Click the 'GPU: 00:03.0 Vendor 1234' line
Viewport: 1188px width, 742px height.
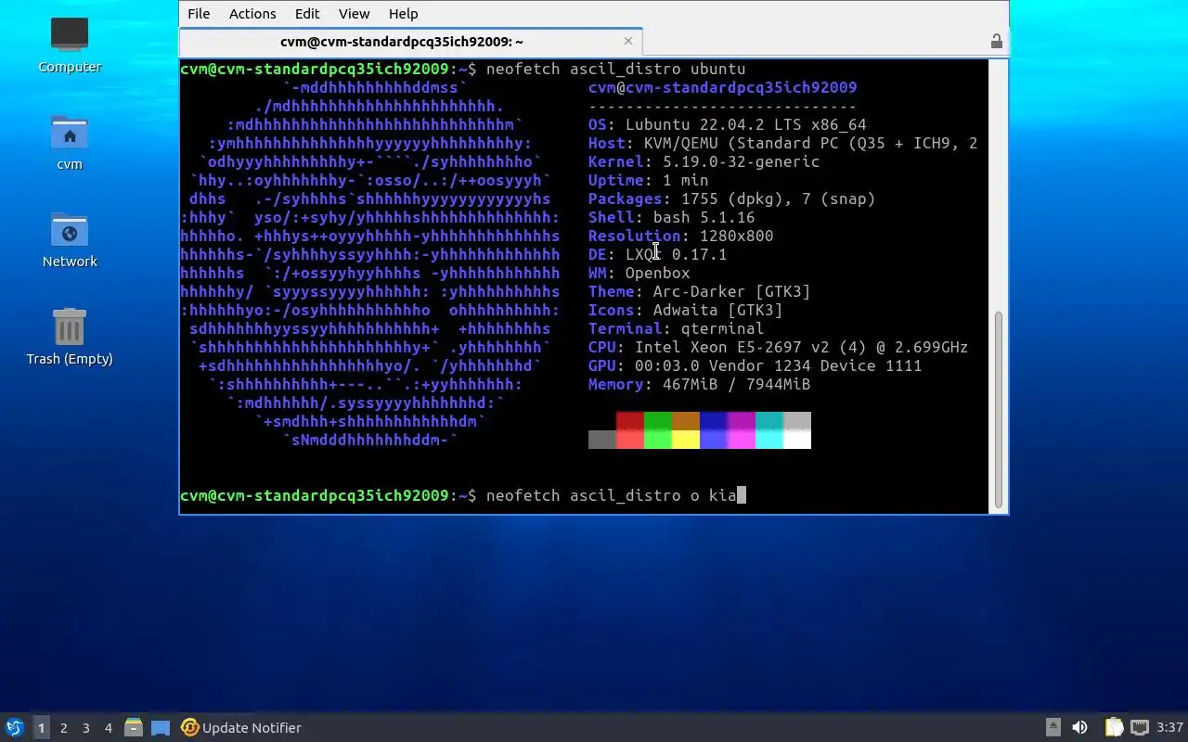click(x=755, y=365)
